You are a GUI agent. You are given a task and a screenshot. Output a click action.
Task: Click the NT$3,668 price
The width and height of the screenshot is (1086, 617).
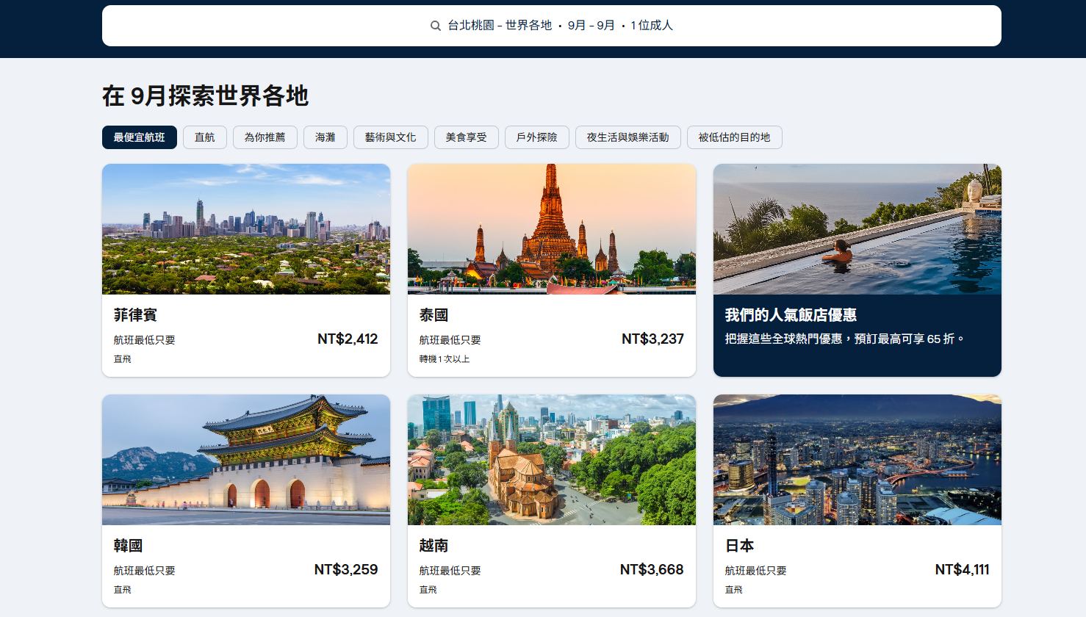(652, 570)
